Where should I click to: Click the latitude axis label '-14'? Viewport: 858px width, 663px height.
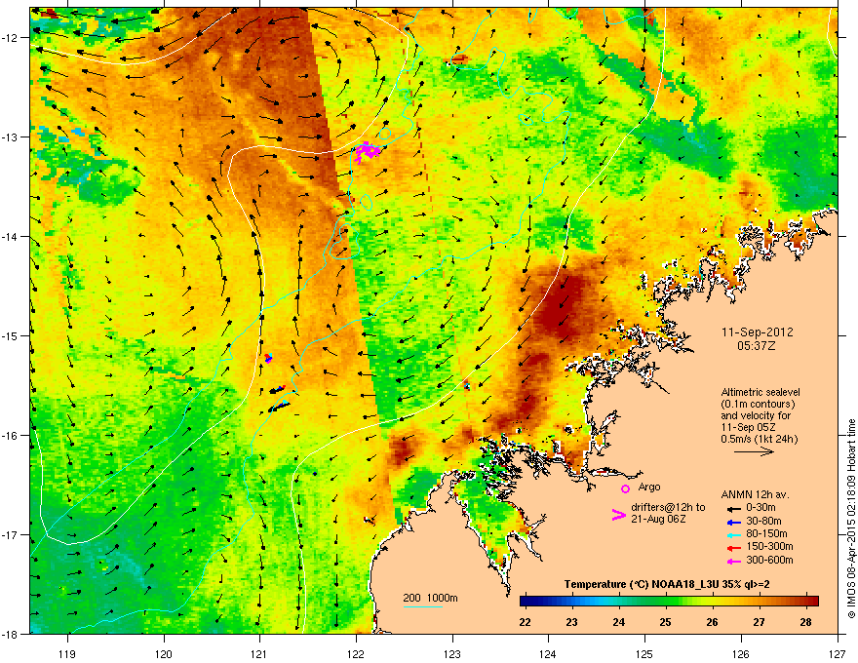[10, 236]
